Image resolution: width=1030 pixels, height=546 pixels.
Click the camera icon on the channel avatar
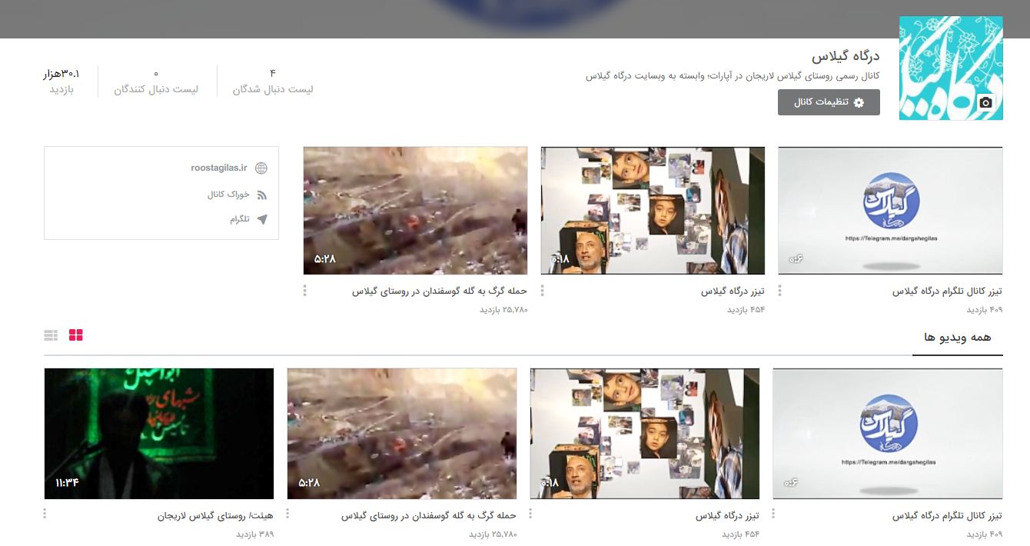(985, 103)
